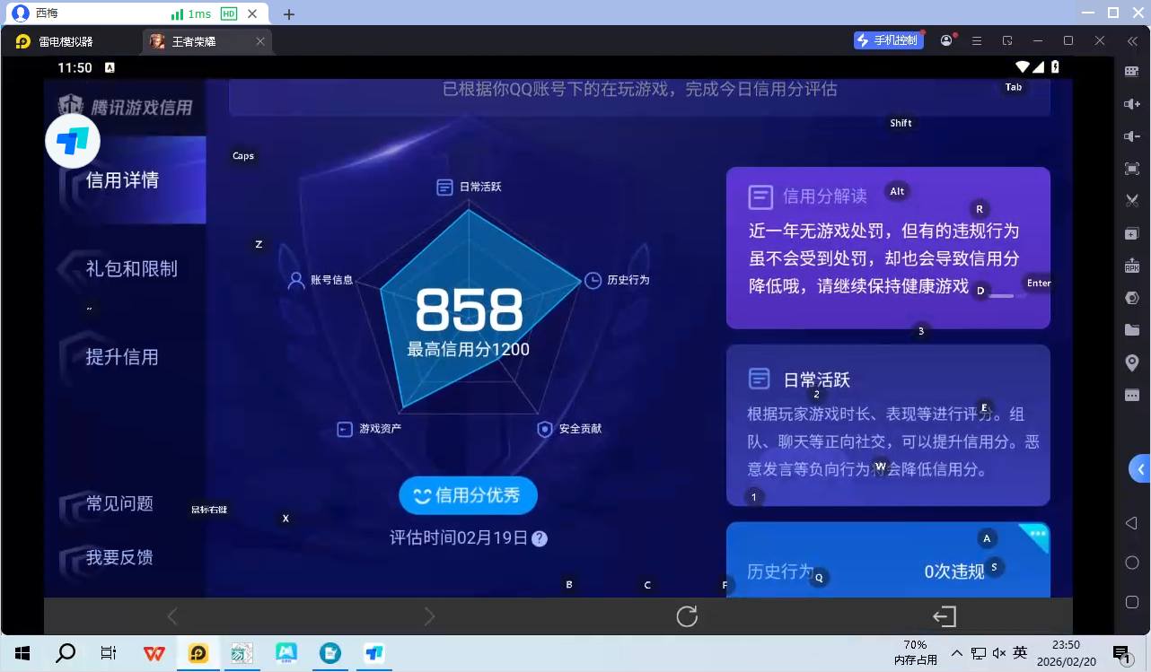Open the LDPlayer hamburger menu
1151x672 pixels.
[x=976, y=40]
